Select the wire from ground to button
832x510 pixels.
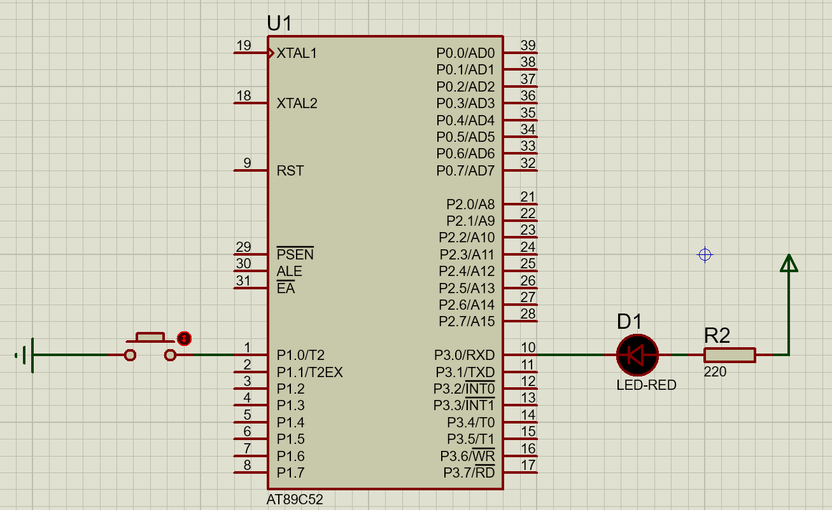click(78, 355)
